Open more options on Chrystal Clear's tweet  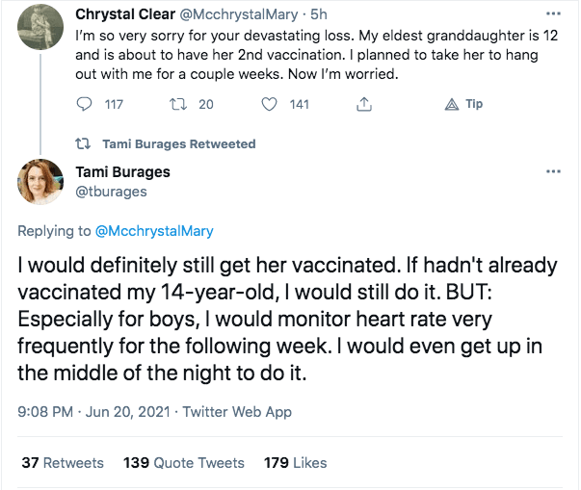tap(553, 15)
